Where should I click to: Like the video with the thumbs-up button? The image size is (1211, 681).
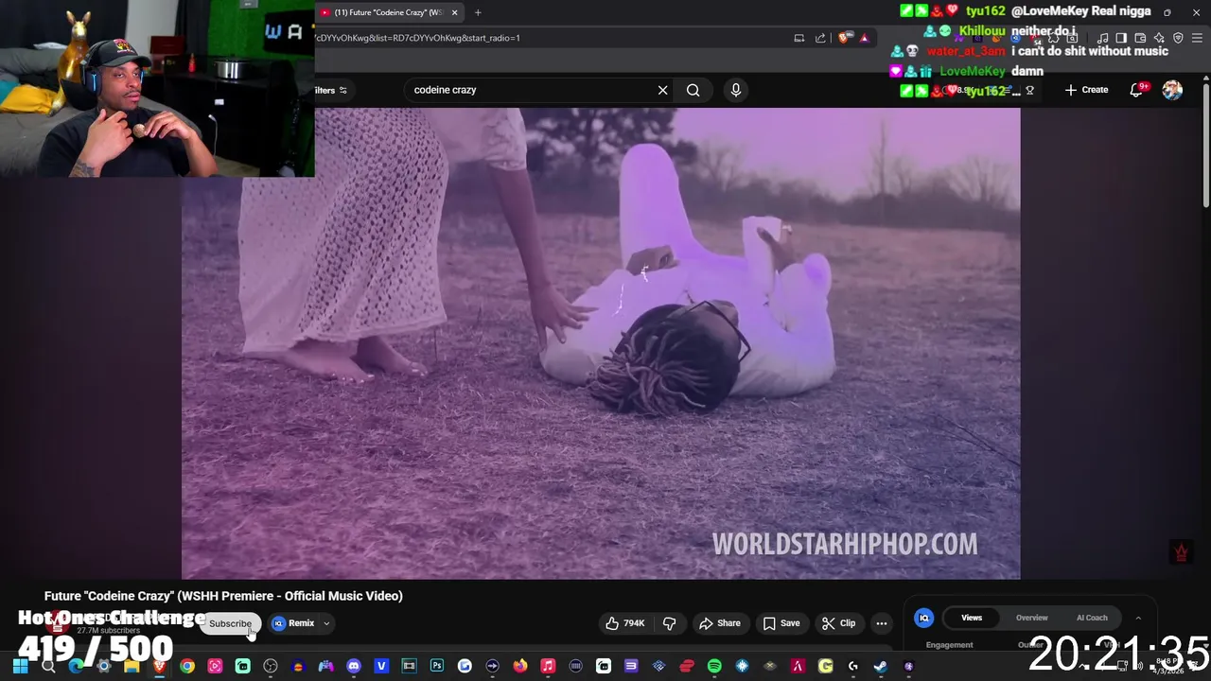(624, 623)
